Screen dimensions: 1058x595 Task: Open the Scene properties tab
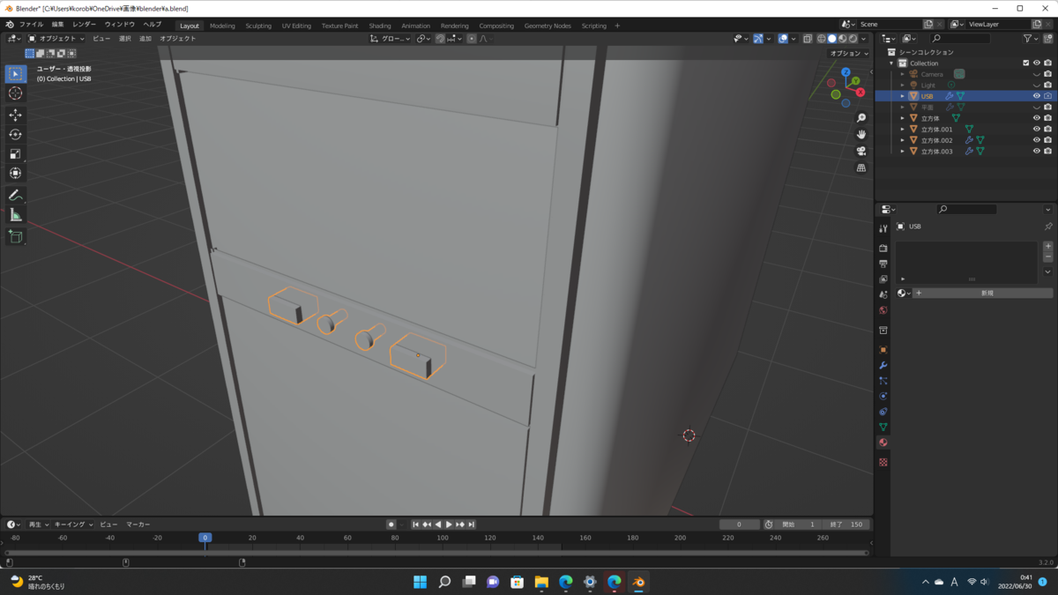point(883,294)
